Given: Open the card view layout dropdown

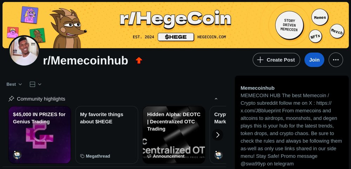Looking at the screenshot, I should click(x=35, y=84).
